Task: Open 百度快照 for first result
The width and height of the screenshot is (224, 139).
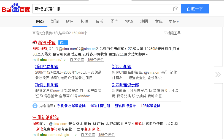Action: (77, 60)
